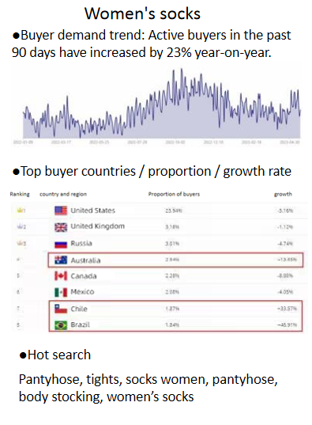Viewport: 312px width, 425px height.
Task: Select the Ranking column header
Action: [20, 194]
